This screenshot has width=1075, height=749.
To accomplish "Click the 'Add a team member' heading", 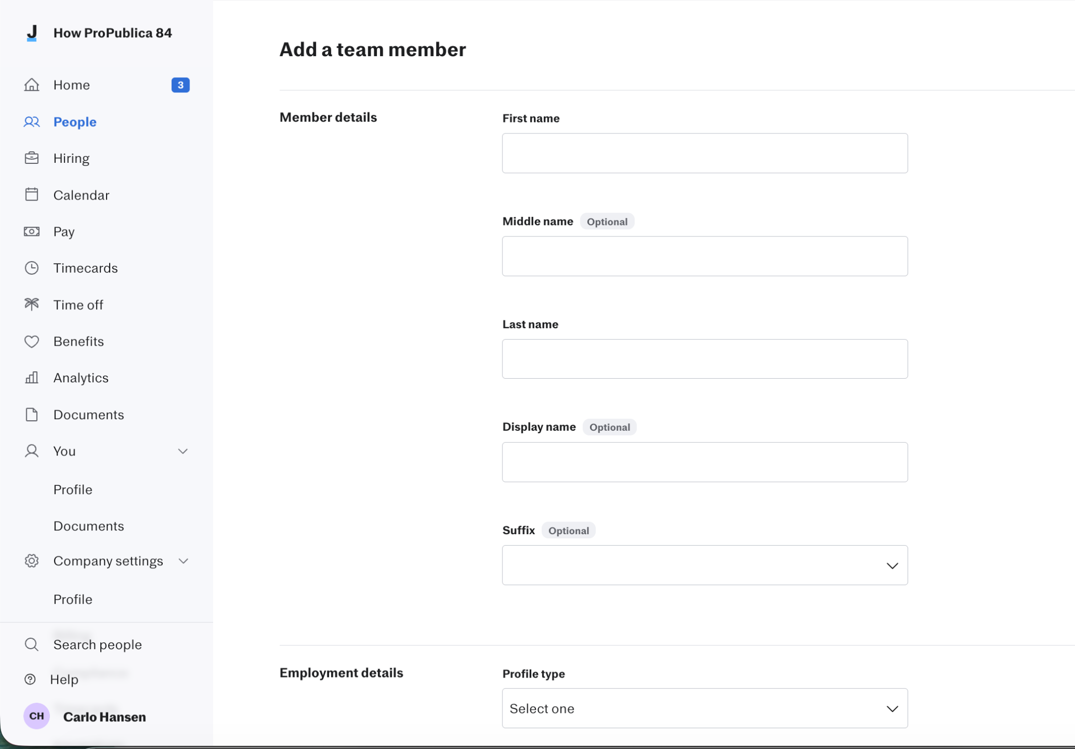I will point(373,49).
